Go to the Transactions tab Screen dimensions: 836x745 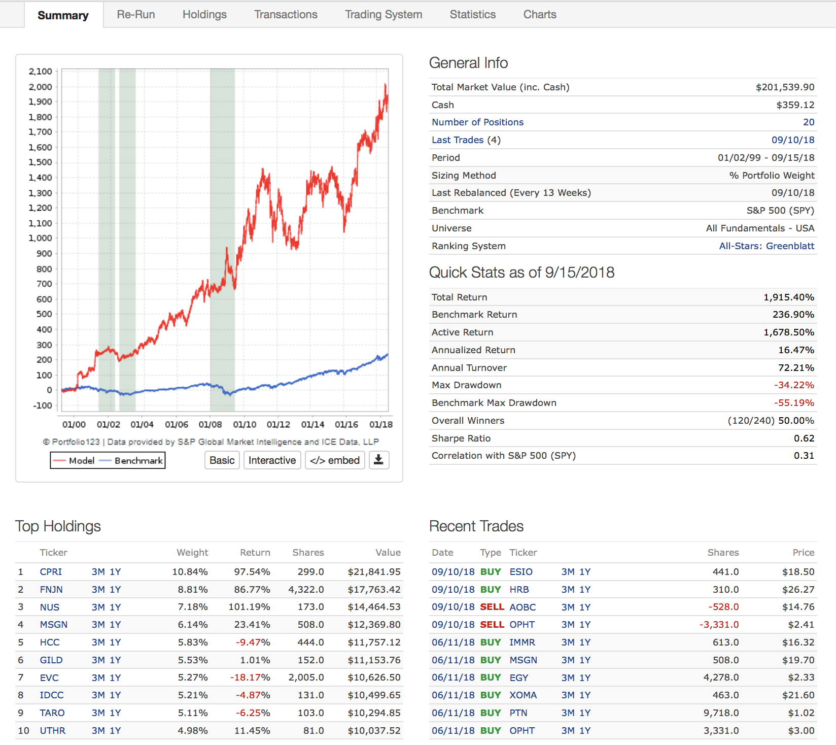tap(286, 15)
